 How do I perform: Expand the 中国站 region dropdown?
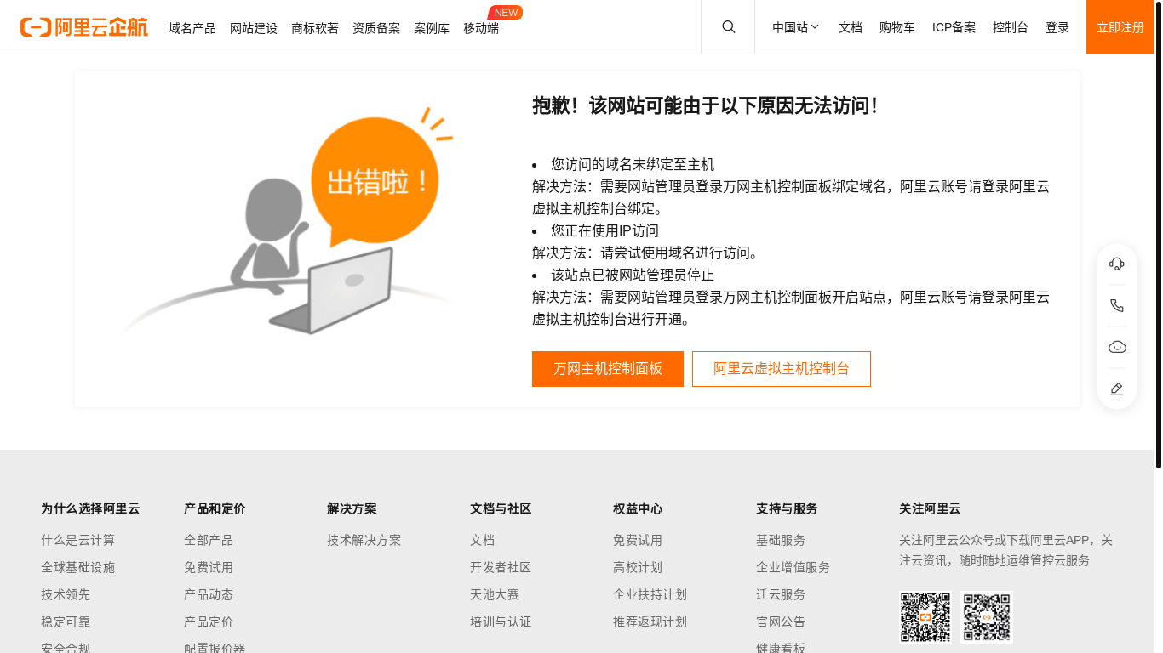point(796,27)
